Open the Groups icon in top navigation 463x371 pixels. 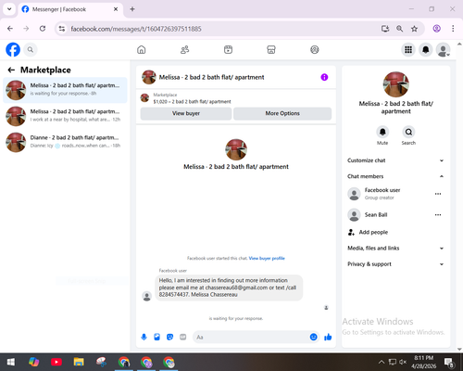click(315, 49)
